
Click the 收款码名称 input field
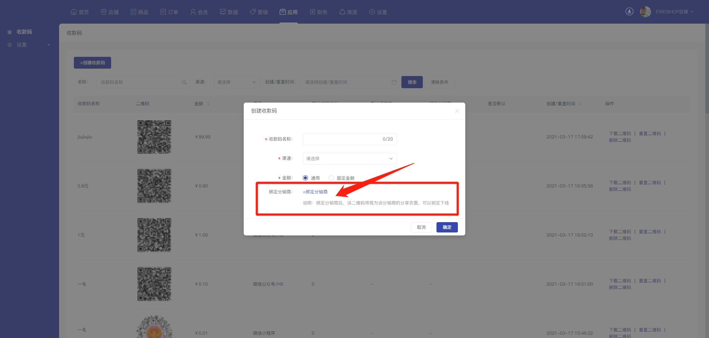[x=342, y=139]
